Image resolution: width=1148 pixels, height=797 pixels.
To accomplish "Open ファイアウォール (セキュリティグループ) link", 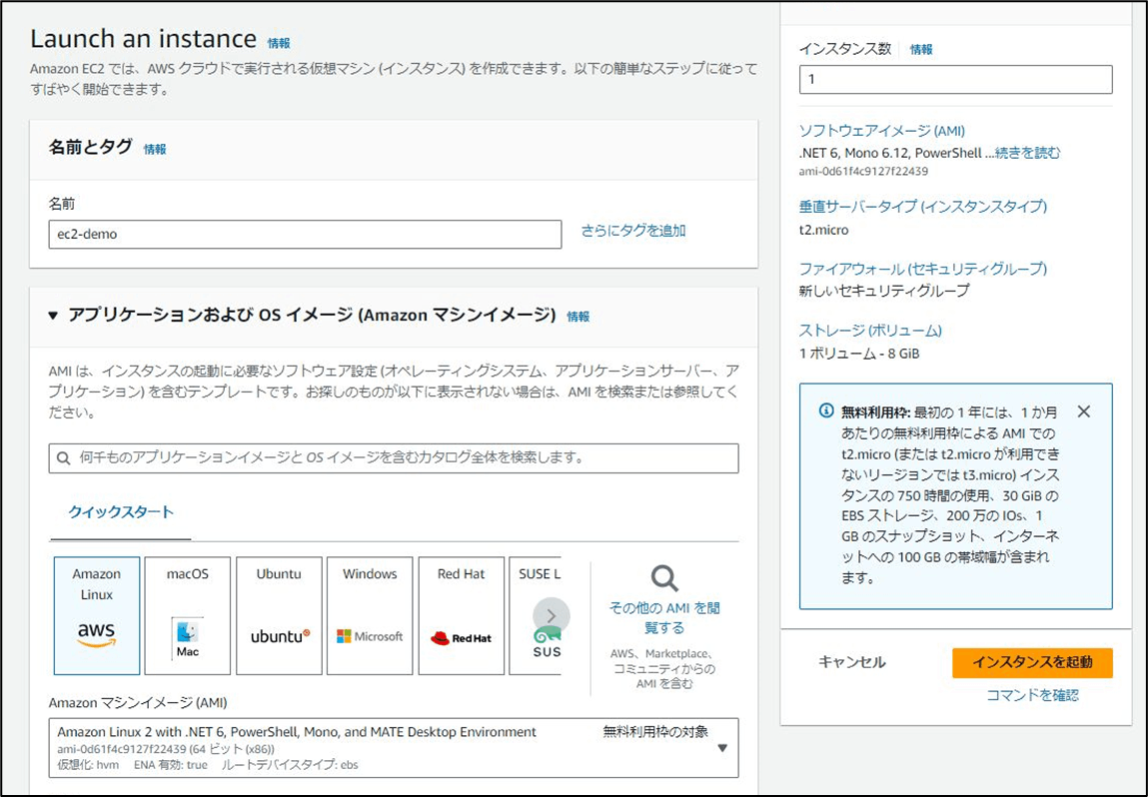I will point(923,269).
